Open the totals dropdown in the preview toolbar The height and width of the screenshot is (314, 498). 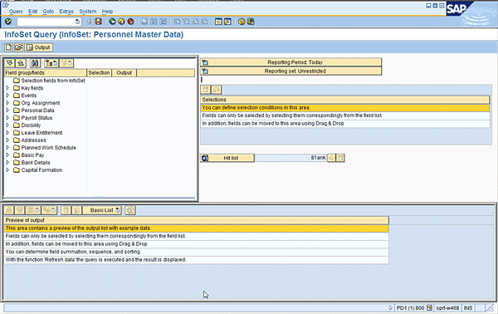coord(33,210)
